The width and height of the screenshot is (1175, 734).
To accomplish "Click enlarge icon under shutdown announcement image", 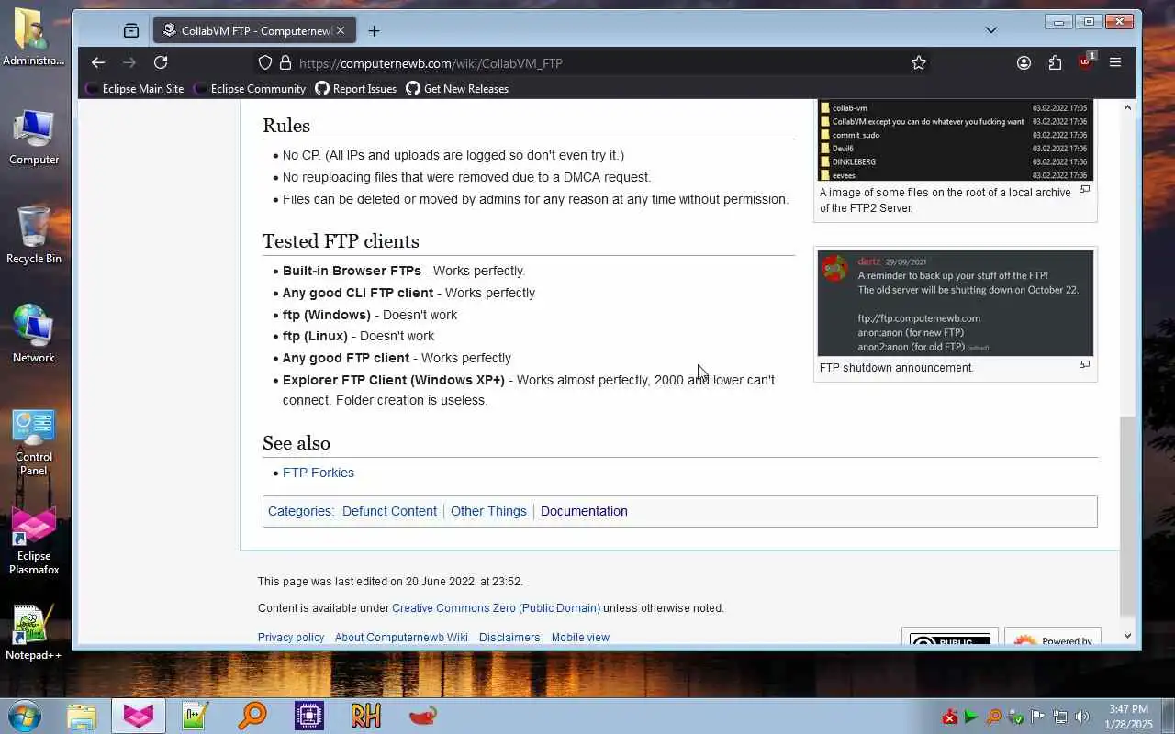I will (1084, 365).
